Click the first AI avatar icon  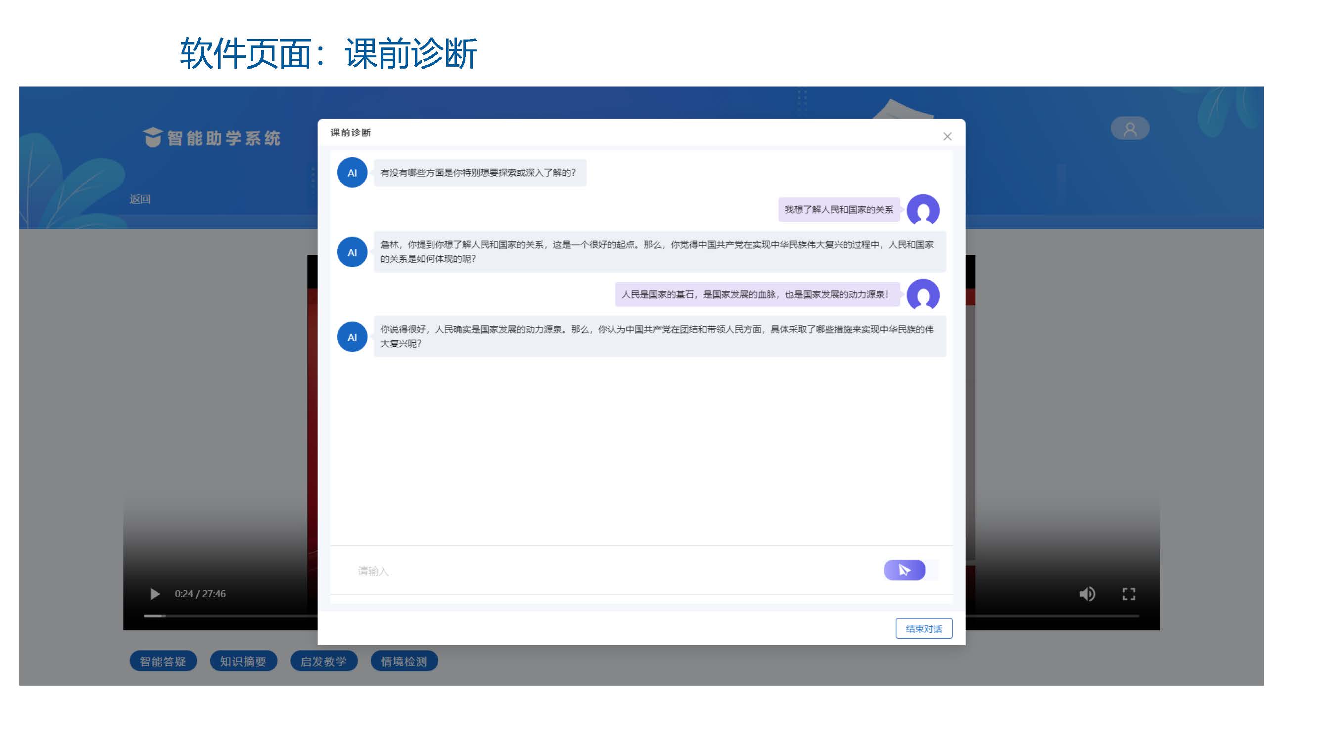point(352,173)
